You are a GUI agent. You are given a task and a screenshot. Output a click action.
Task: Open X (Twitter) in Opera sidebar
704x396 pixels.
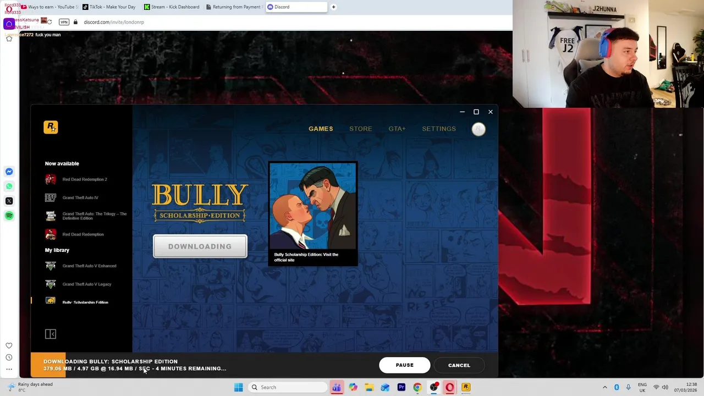click(9, 201)
